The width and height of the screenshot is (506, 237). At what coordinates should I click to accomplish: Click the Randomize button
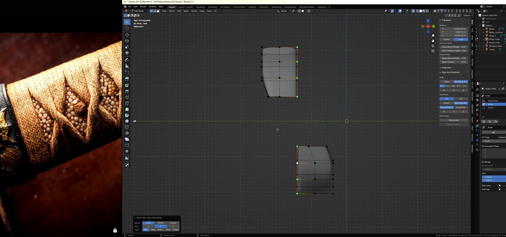(453, 120)
